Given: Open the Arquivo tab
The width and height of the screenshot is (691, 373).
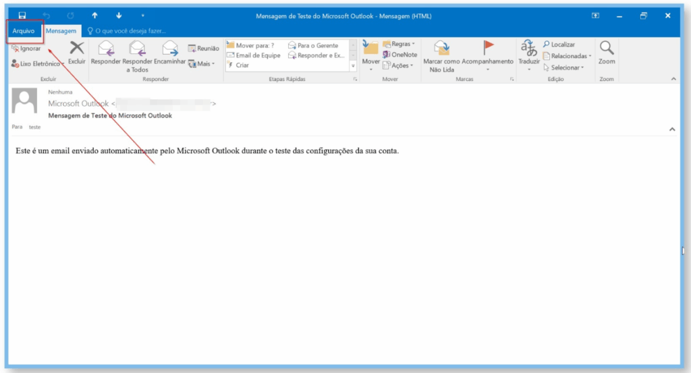Looking at the screenshot, I should pyautogui.click(x=24, y=31).
